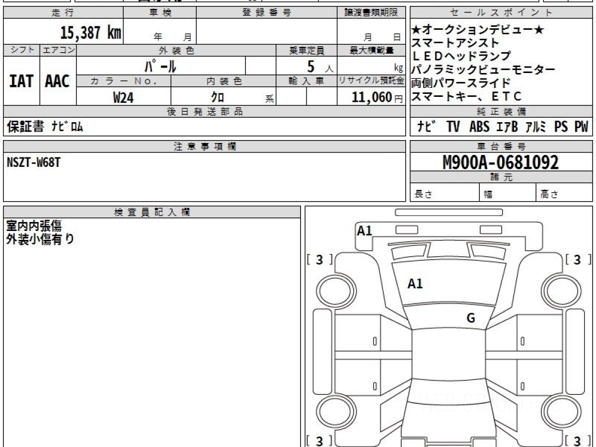Click the 車台番号 header
596x447 pixels.
pos(502,147)
